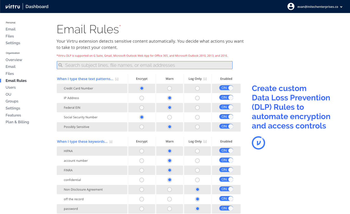
Task: Toggle IP Address rule off
Action: [x=226, y=98]
